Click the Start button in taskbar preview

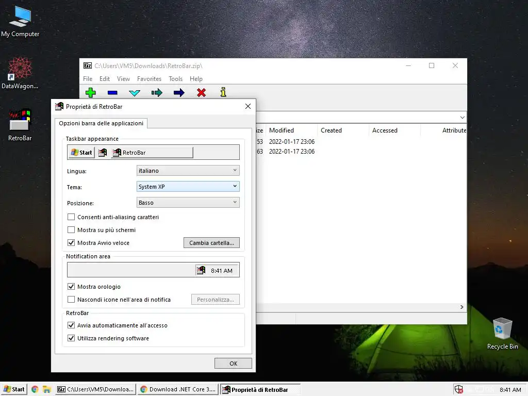coord(81,153)
